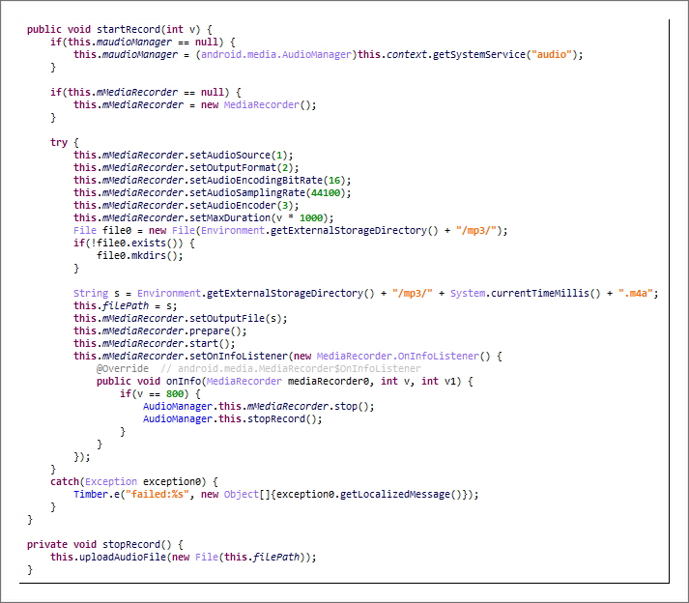Click MediaRecorder in new MediaRecorder() line
Screen dimensions: 689x603
262,105
